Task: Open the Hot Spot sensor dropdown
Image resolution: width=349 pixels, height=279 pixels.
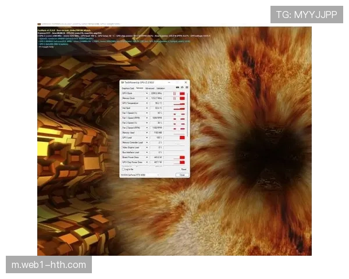Action: click(x=147, y=108)
